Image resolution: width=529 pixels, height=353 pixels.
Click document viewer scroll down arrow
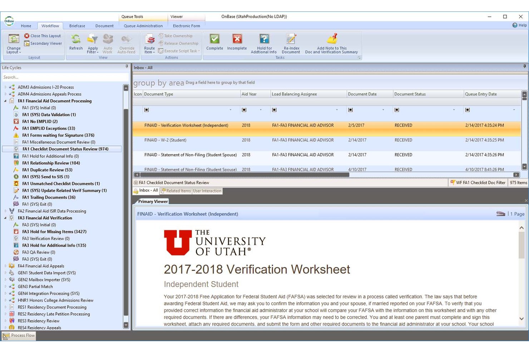pyautogui.click(x=521, y=319)
